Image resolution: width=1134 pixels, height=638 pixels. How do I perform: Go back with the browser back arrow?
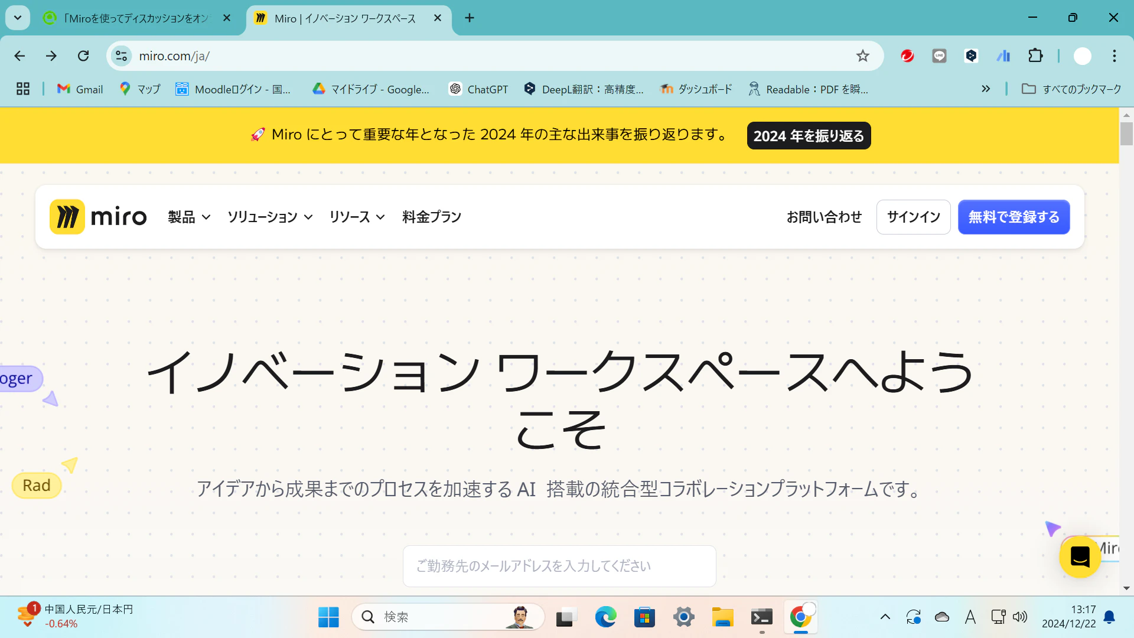tap(19, 56)
